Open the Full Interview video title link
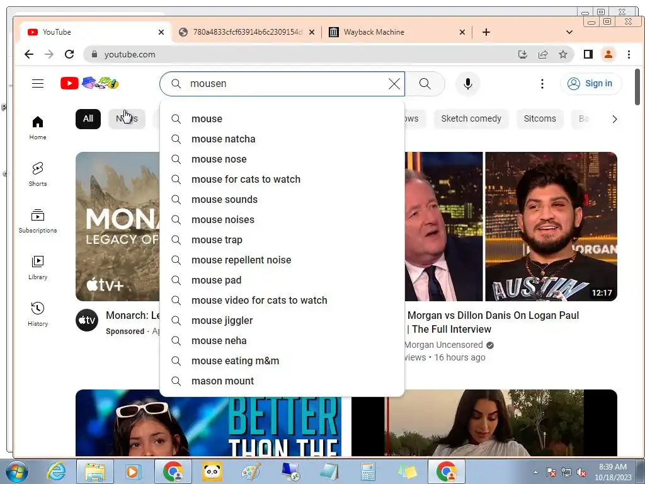The image size is (645, 484). [x=492, y=322]
